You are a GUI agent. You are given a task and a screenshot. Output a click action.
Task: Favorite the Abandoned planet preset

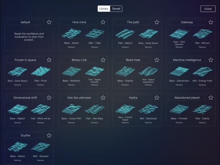(x=211, y=98)
